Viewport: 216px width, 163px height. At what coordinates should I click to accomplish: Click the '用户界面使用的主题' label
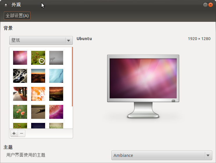pos(26,155)
